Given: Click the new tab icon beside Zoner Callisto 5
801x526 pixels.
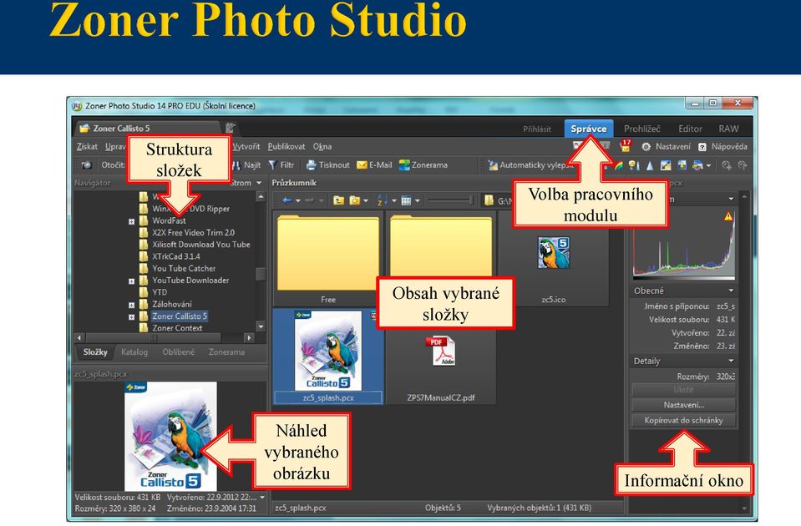Looking at the screenshot, I should pyautogui.click(x=231, y=128).
